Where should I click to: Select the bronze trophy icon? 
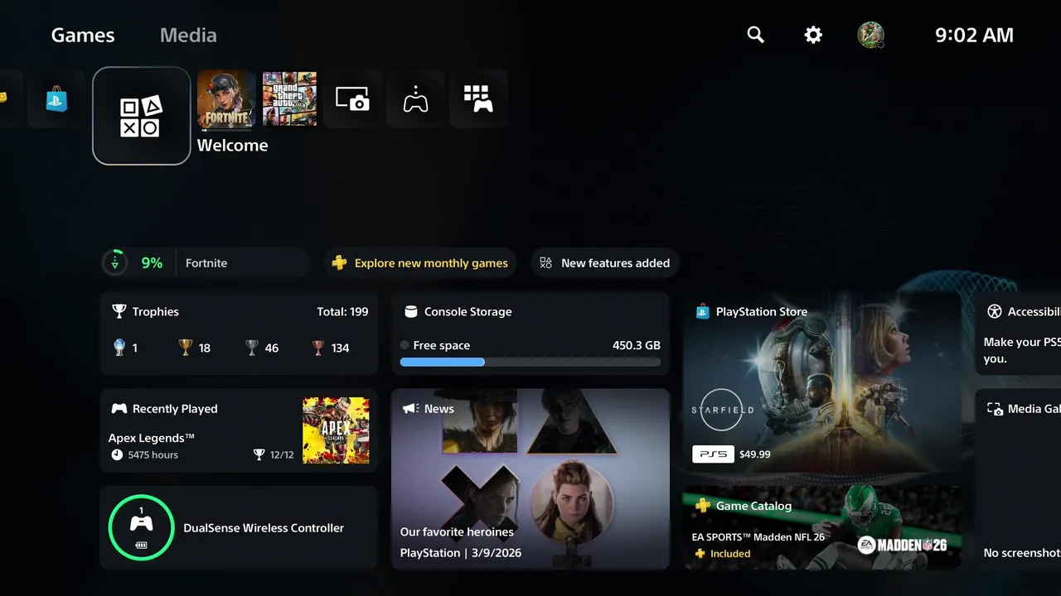[x=318, y=348]
